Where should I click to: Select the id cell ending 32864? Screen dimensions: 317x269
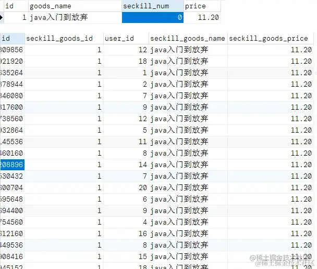point(12,130)
